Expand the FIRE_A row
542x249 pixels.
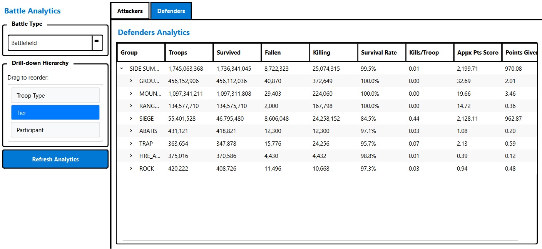pos(131,156)
